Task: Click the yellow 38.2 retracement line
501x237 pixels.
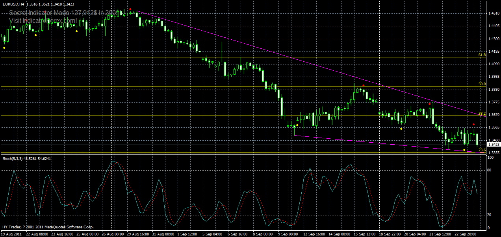Action: pos(236,116)
